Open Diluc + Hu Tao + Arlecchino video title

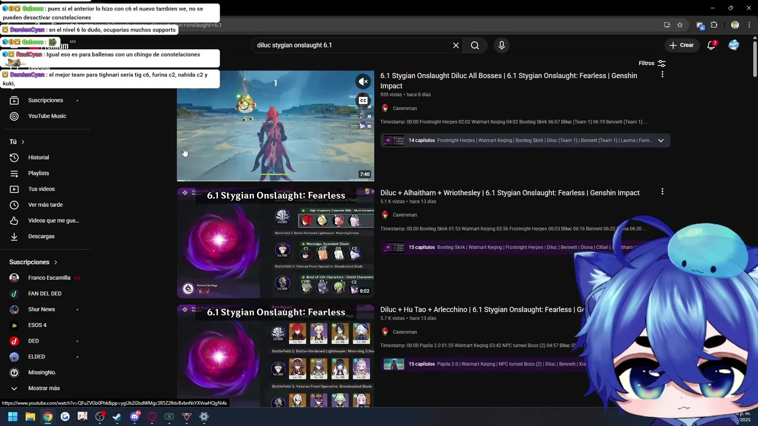[x=482, y=310]
